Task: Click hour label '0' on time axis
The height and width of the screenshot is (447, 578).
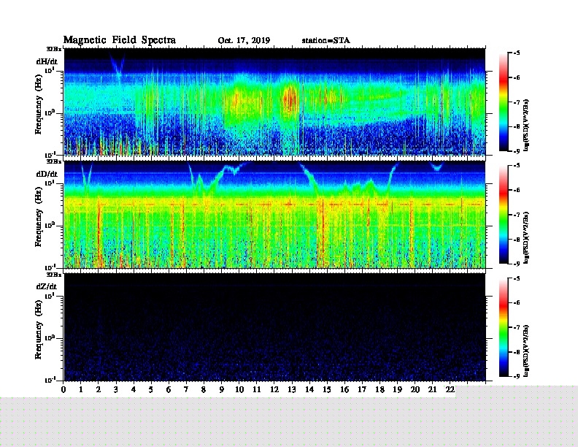Action: (63, 389)
